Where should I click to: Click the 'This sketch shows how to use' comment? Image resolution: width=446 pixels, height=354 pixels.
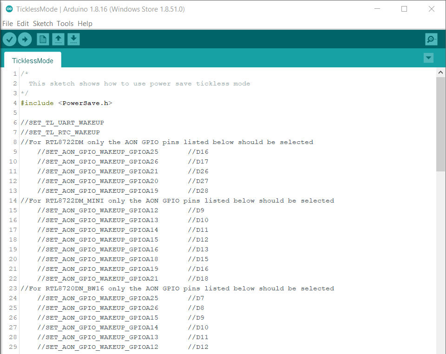pos(139,84)
